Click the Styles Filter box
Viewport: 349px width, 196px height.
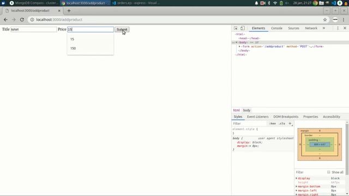[x=249, y=124]
